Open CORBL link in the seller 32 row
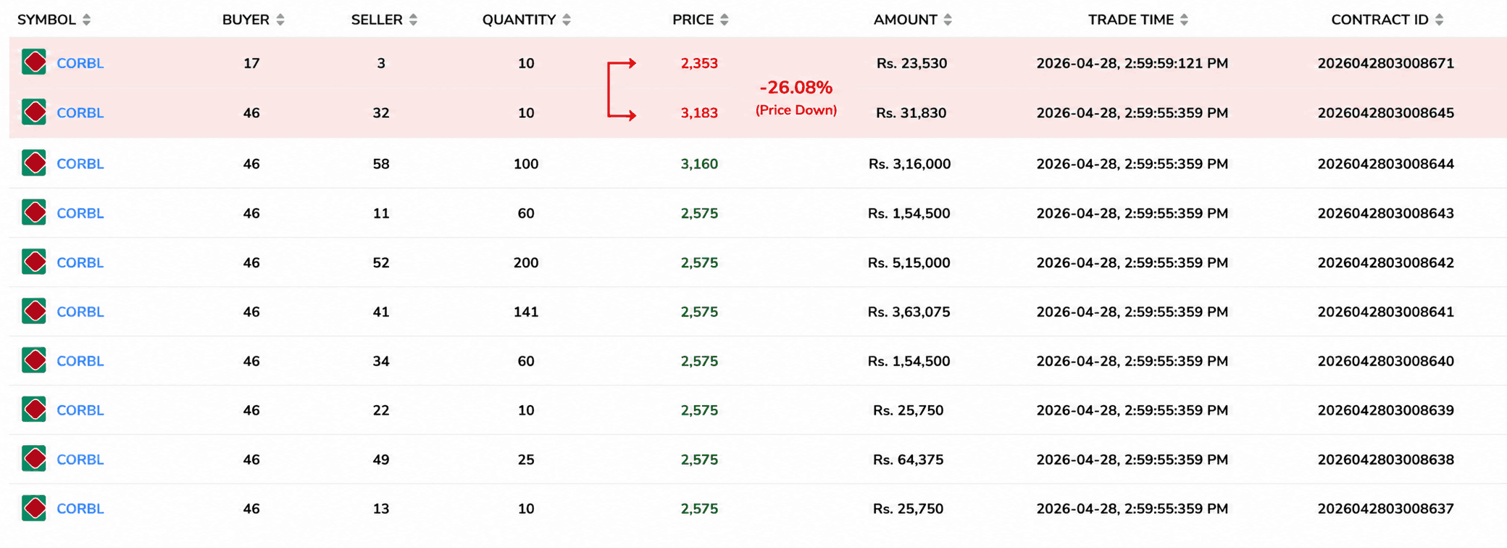Screen dimensions: 1507x548 tap(80, 113)
